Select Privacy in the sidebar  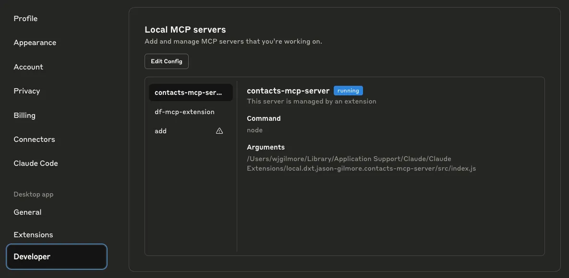26,91
